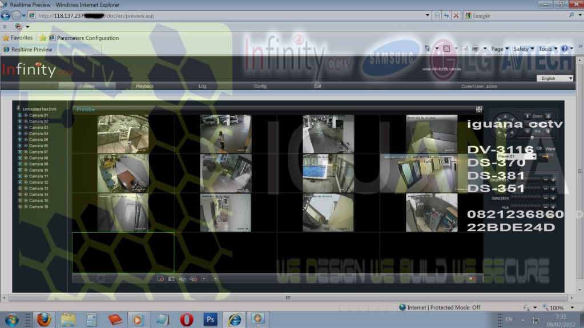The image size is (584, 328).
Task: Open the Safety menu
Action: coord(523,48)
